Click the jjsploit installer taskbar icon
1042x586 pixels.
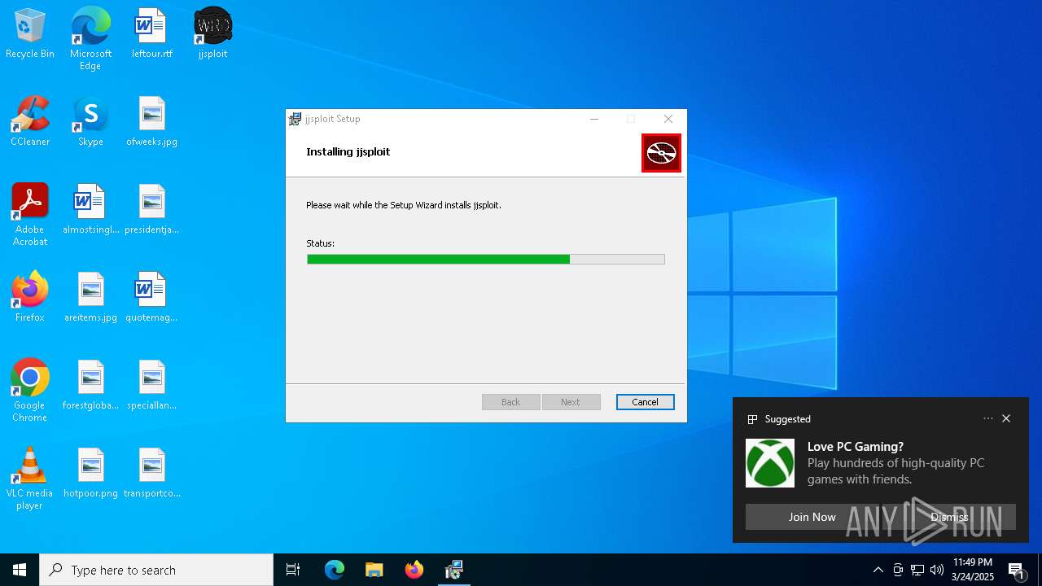tap(454, 570)
